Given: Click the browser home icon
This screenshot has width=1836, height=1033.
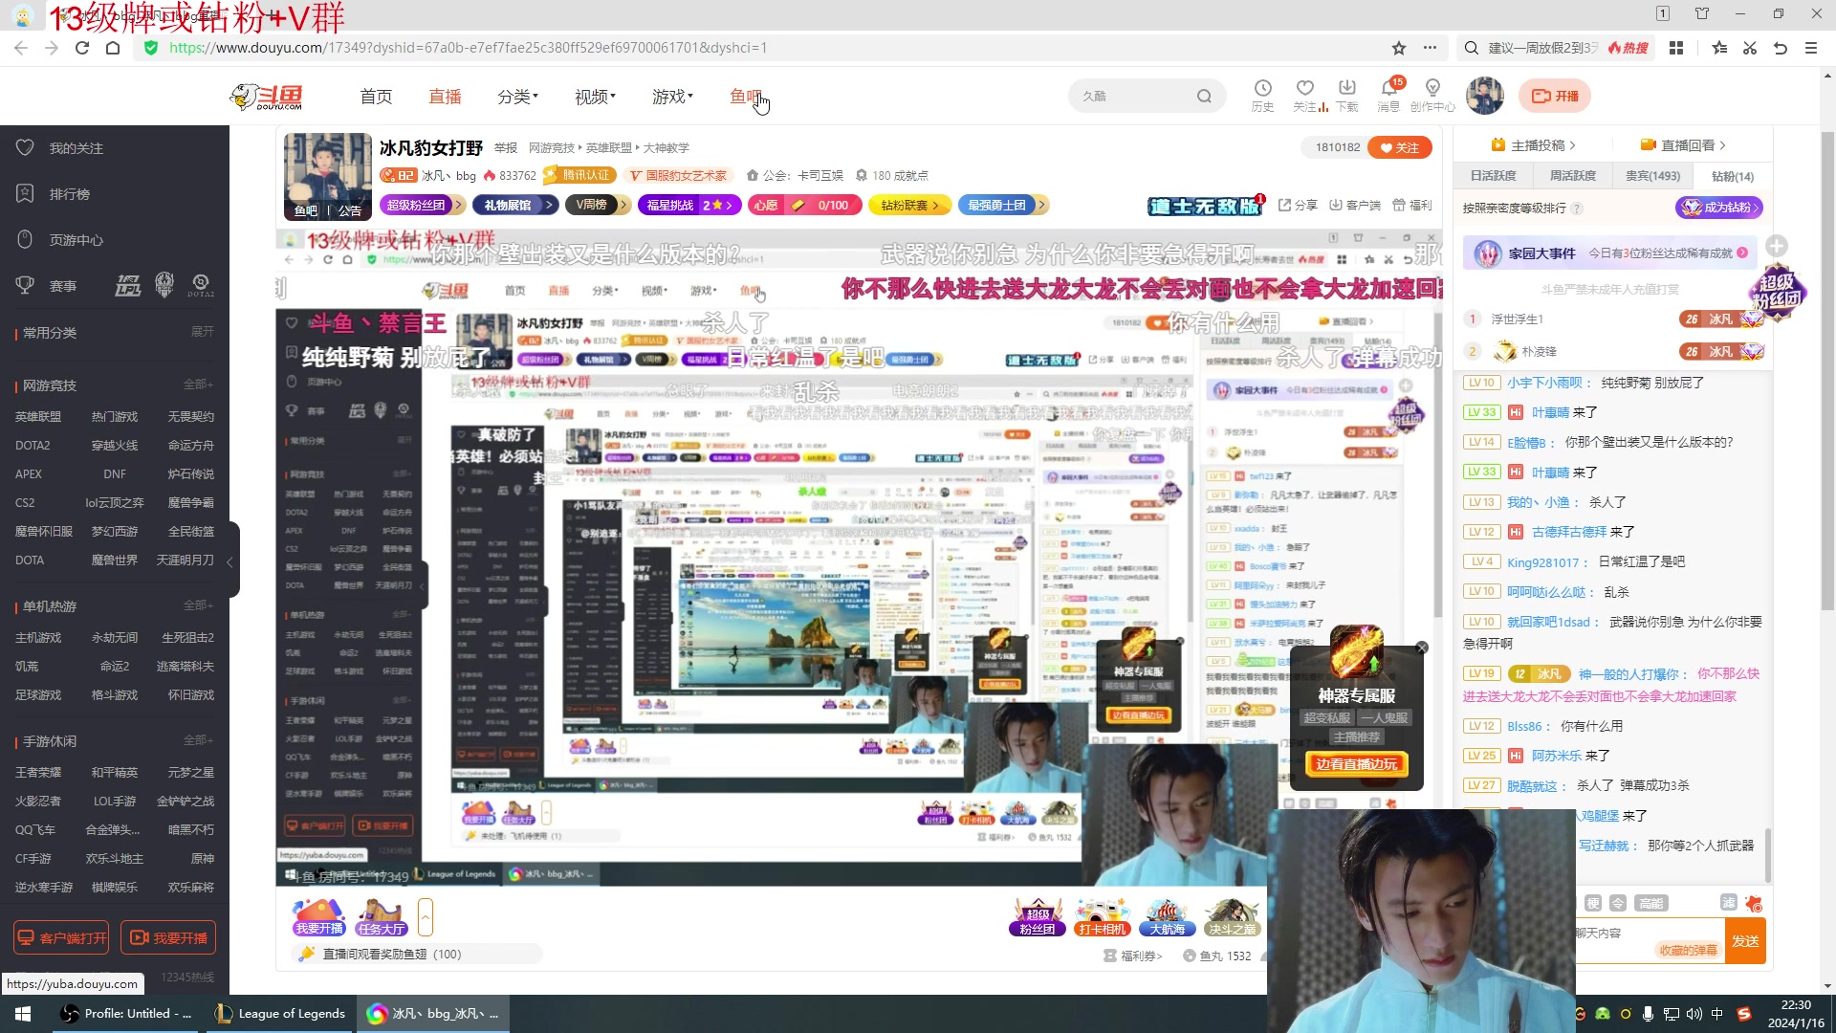Looking at the screenshot, I should pyautogui.click(x=113, y=48).
